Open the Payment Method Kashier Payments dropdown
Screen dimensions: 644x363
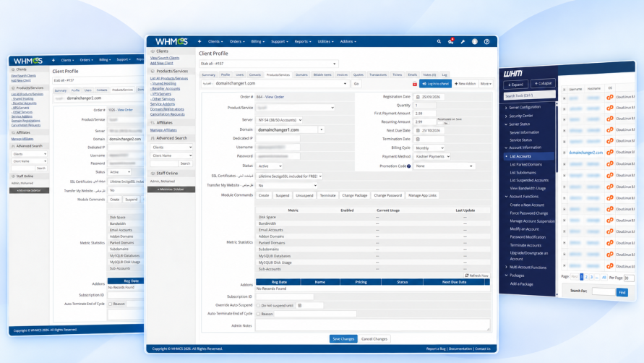(x=432, y=157)
